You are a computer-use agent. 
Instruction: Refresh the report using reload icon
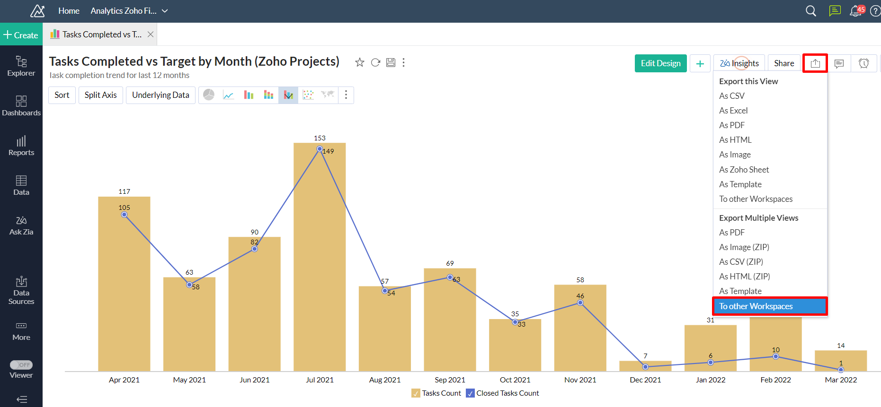(x=375, y=62)
